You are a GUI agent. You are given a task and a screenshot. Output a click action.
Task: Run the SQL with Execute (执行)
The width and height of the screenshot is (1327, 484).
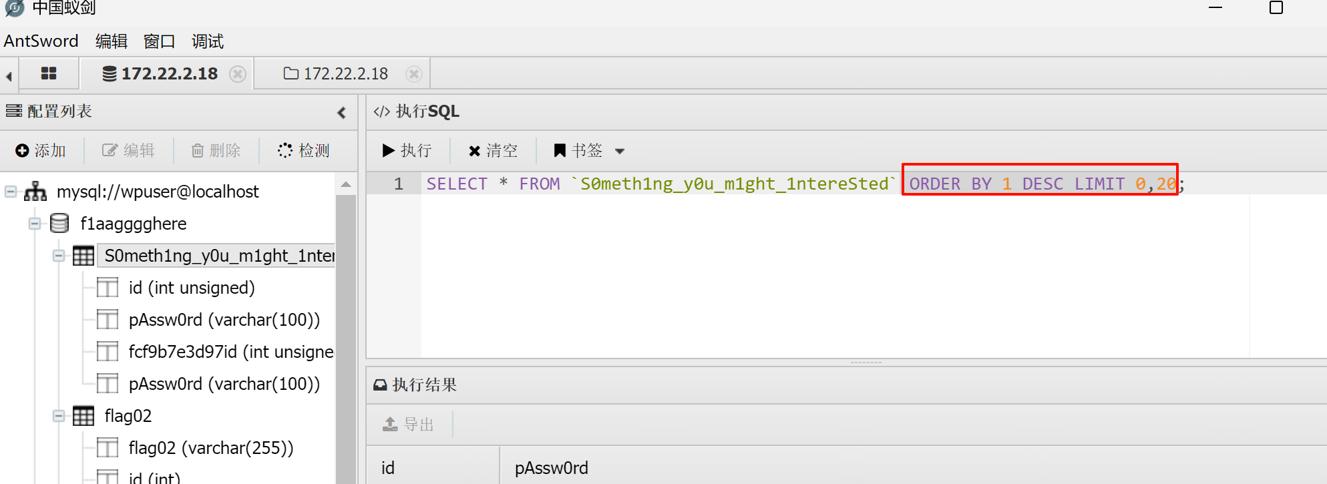pos(407,151)
